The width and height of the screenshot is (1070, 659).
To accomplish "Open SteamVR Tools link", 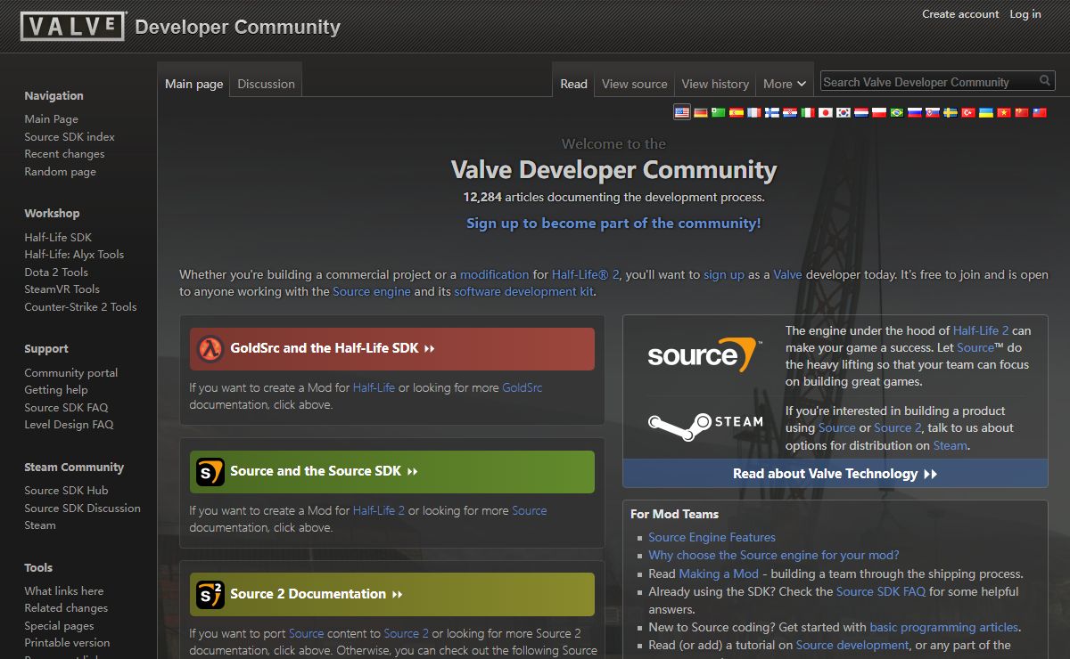I will [x=62, y=289].
